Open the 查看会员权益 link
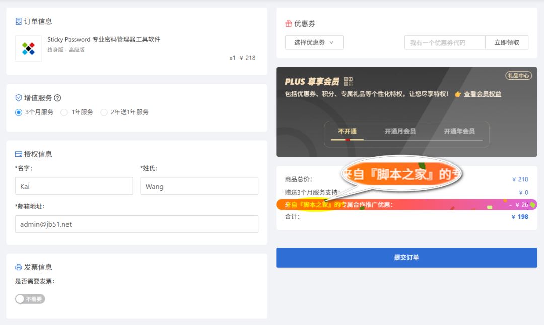This screenshot has height=325, width=544. 482,94
